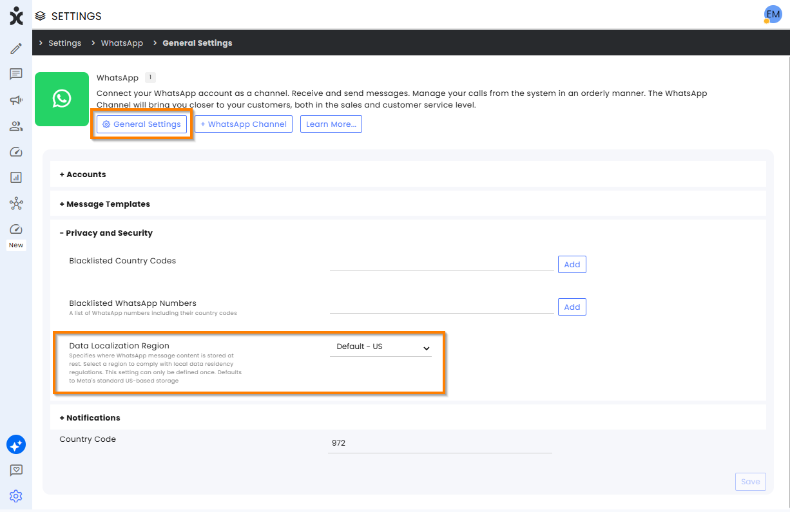Click the settings gear icon in sidebar
Screen dimensions: 790x512
16,497
